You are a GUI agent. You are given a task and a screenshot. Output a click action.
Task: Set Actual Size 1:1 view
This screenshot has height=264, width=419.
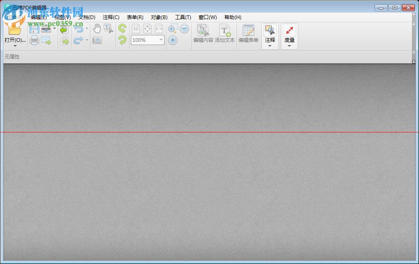pyautogui.click(x=136, y=29)
